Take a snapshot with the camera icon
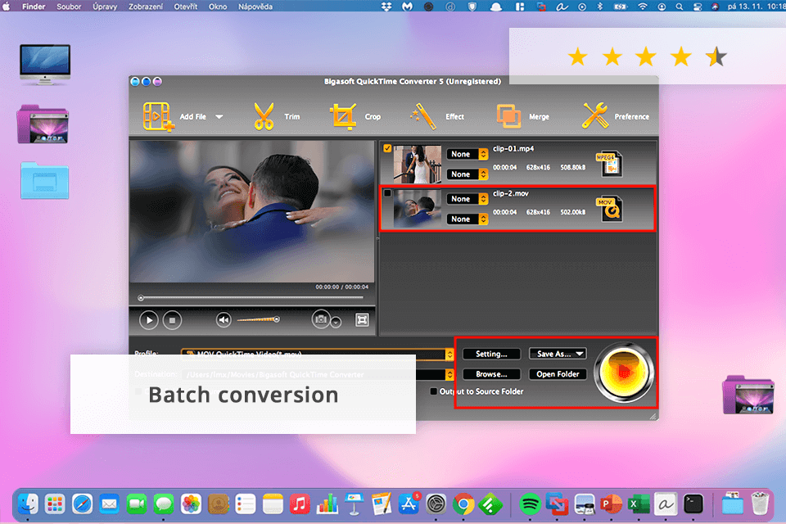This screenshot has height=524, width=786. pos(321,319)
